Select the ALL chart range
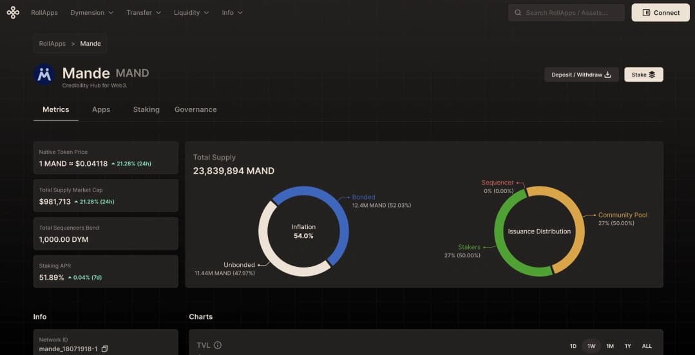 pyautogui.click(x=647, y=346)
